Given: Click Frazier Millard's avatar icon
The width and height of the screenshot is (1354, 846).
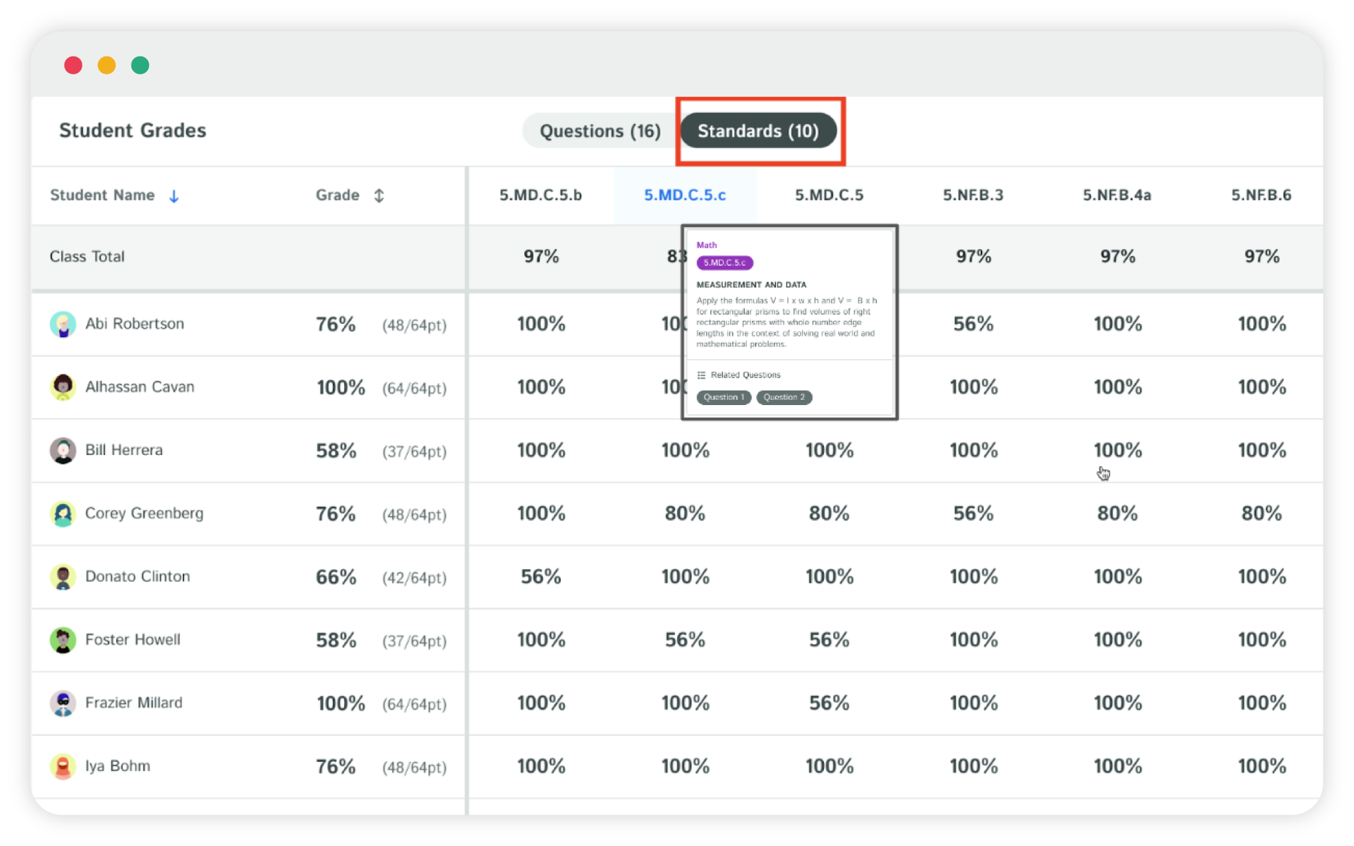Looking at the screenshot, I should coord(63,703).
